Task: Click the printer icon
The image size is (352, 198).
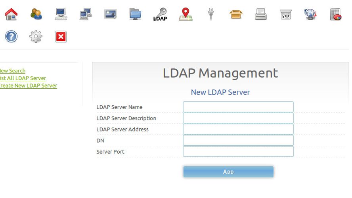Action: [x=260, y=15]
